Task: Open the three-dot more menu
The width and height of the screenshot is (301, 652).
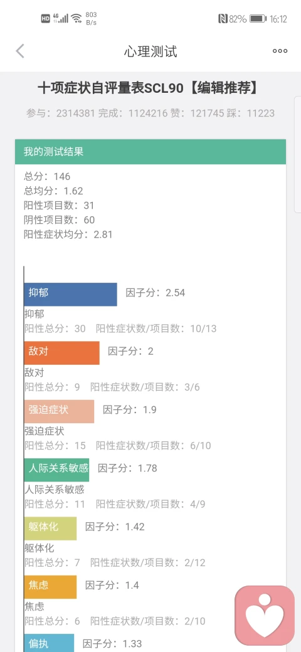Action: coord(280,51)
